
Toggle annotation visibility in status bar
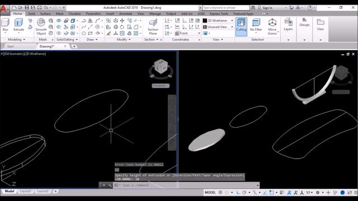pos(289,192)
